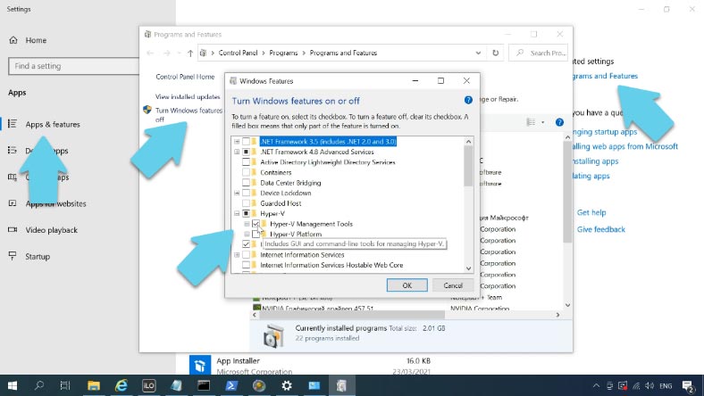Toggle .NET Framework 4.8 Advanced Services checkbox
Image resolution: width=704 pixels, height=396 pixels.
(246, 152)
